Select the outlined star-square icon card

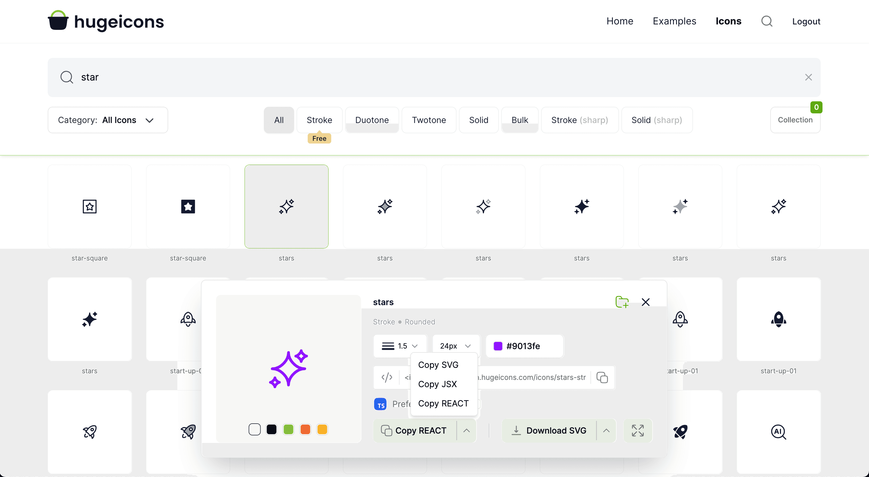click(89, 206)
